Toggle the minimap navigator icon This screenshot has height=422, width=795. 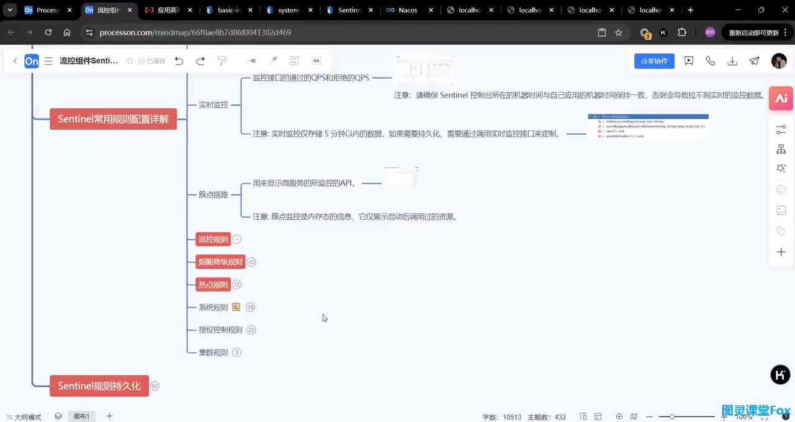[634, 416]
